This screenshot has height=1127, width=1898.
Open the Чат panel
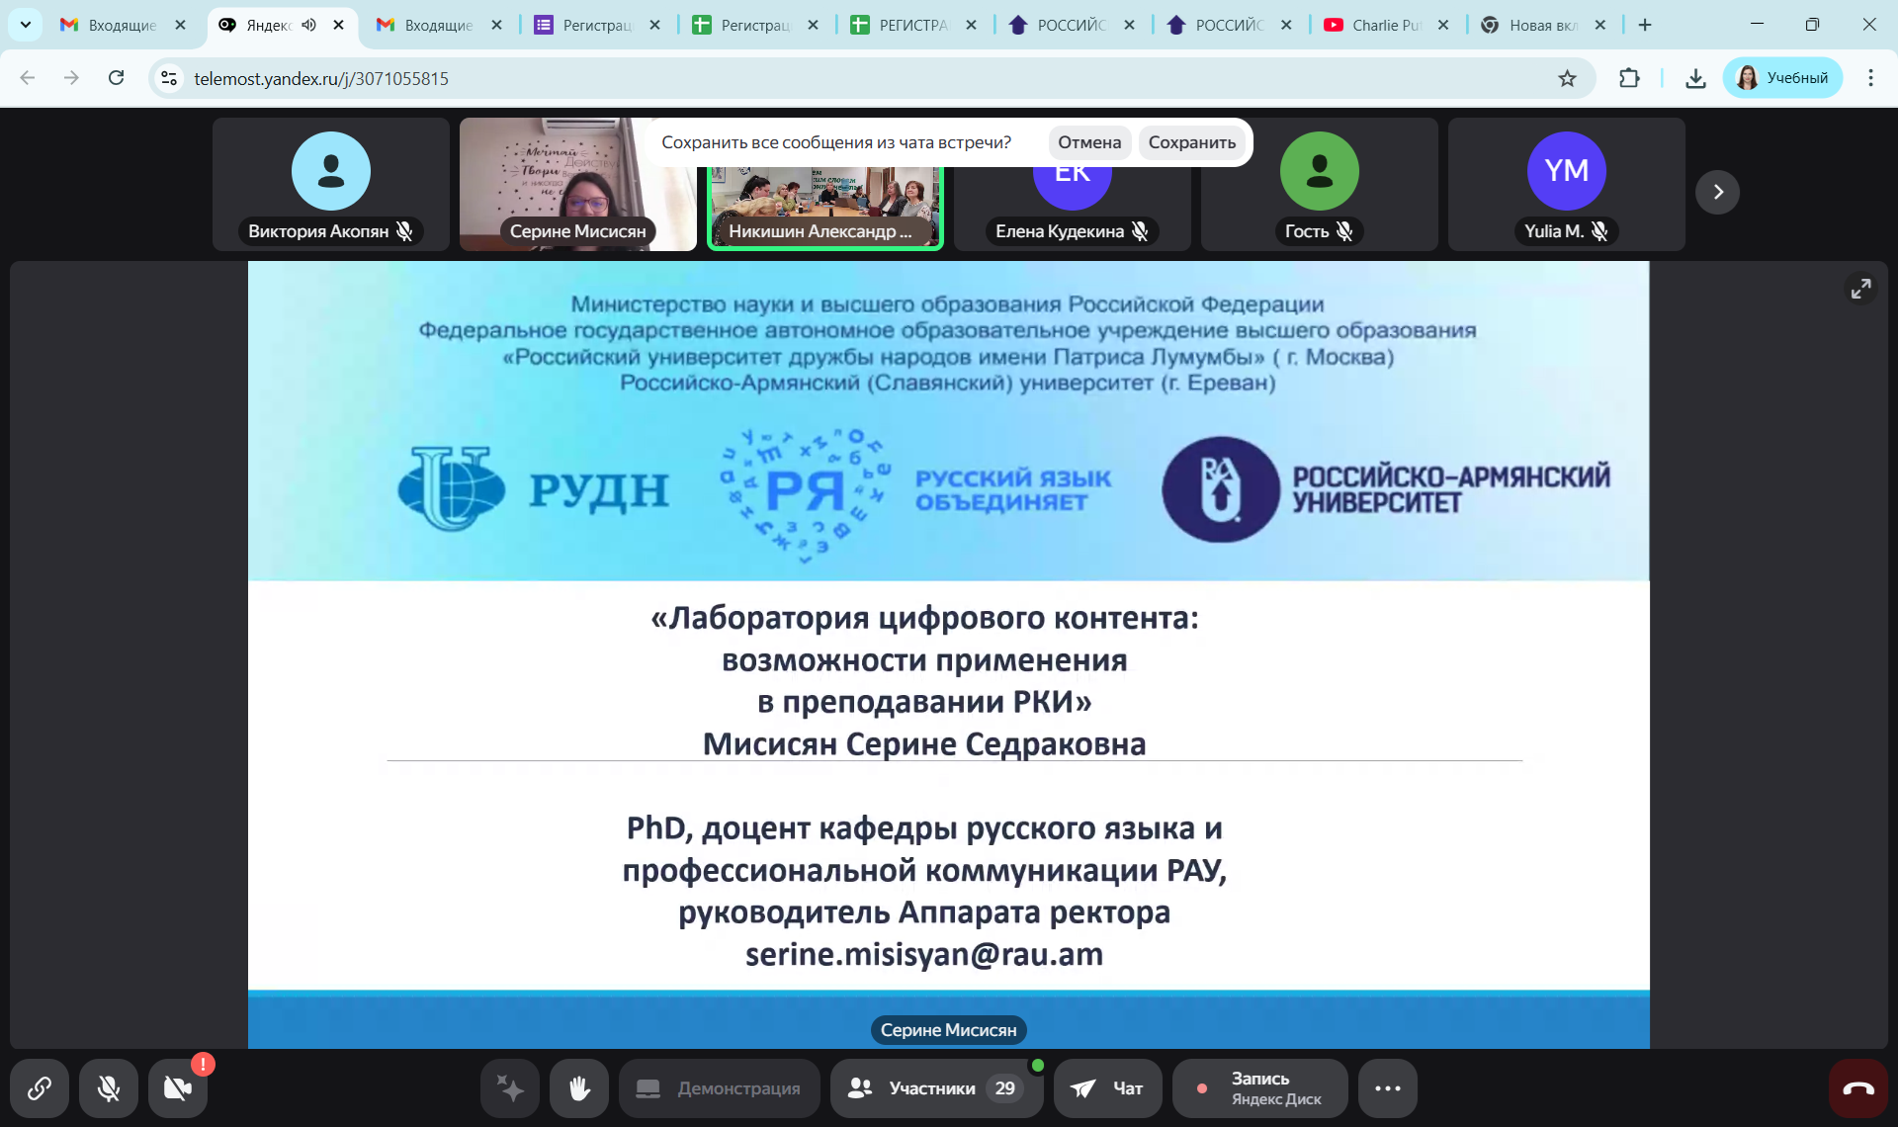1108,1088
